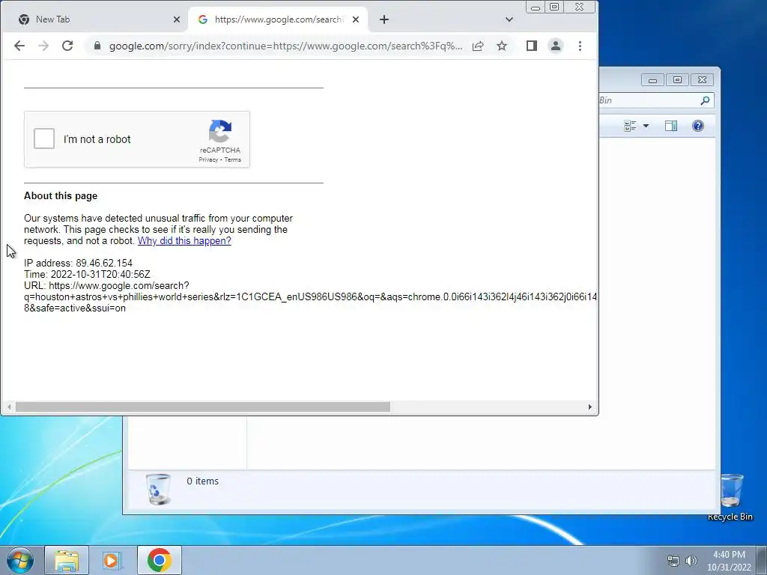This screenshot has height=575, width=767.
Task: Open the Chrome profile avatar menu
Action: pyautogui.click(x=556, y=46)
